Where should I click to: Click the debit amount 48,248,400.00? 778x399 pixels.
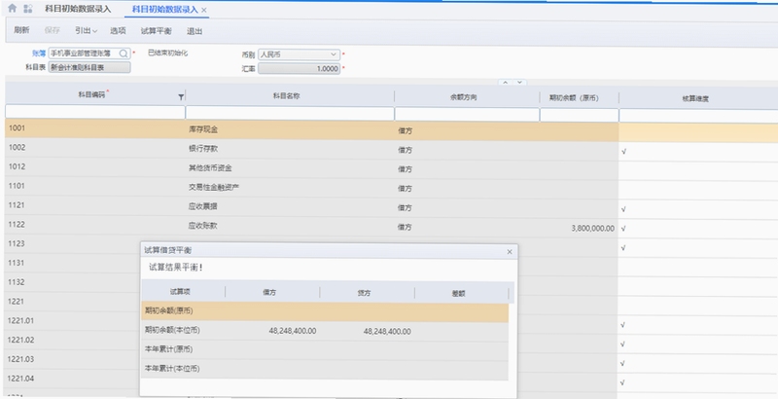click(x=293, y=331)
